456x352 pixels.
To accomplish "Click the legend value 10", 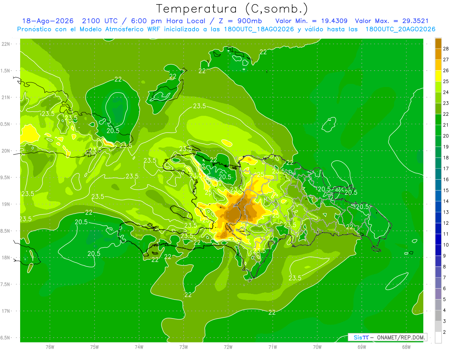I will pyautogui.click(x=446, y=245).
